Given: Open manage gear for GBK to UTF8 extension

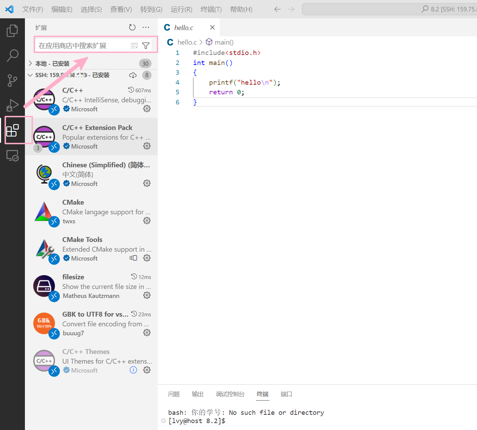Looking at the screenshot, I should pos(147,333).
